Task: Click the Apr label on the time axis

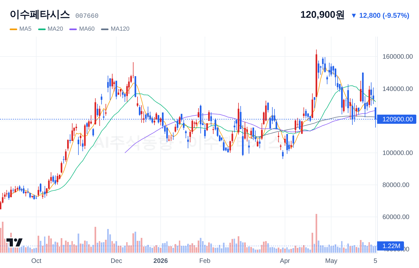Action: point(285,261)
